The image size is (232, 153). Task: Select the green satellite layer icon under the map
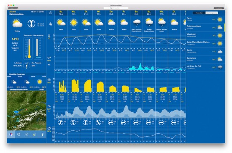point(35,135)
